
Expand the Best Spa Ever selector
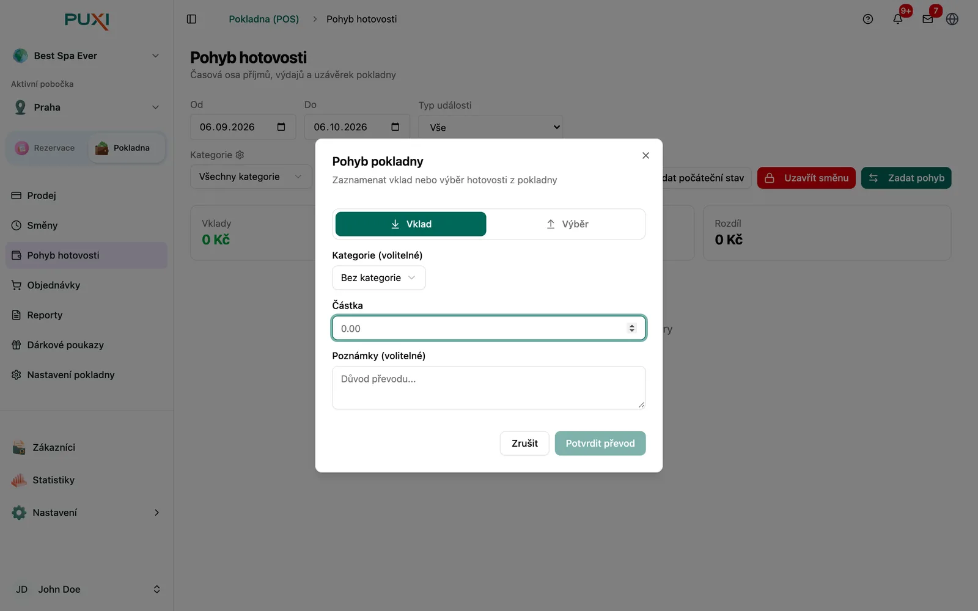87,56
